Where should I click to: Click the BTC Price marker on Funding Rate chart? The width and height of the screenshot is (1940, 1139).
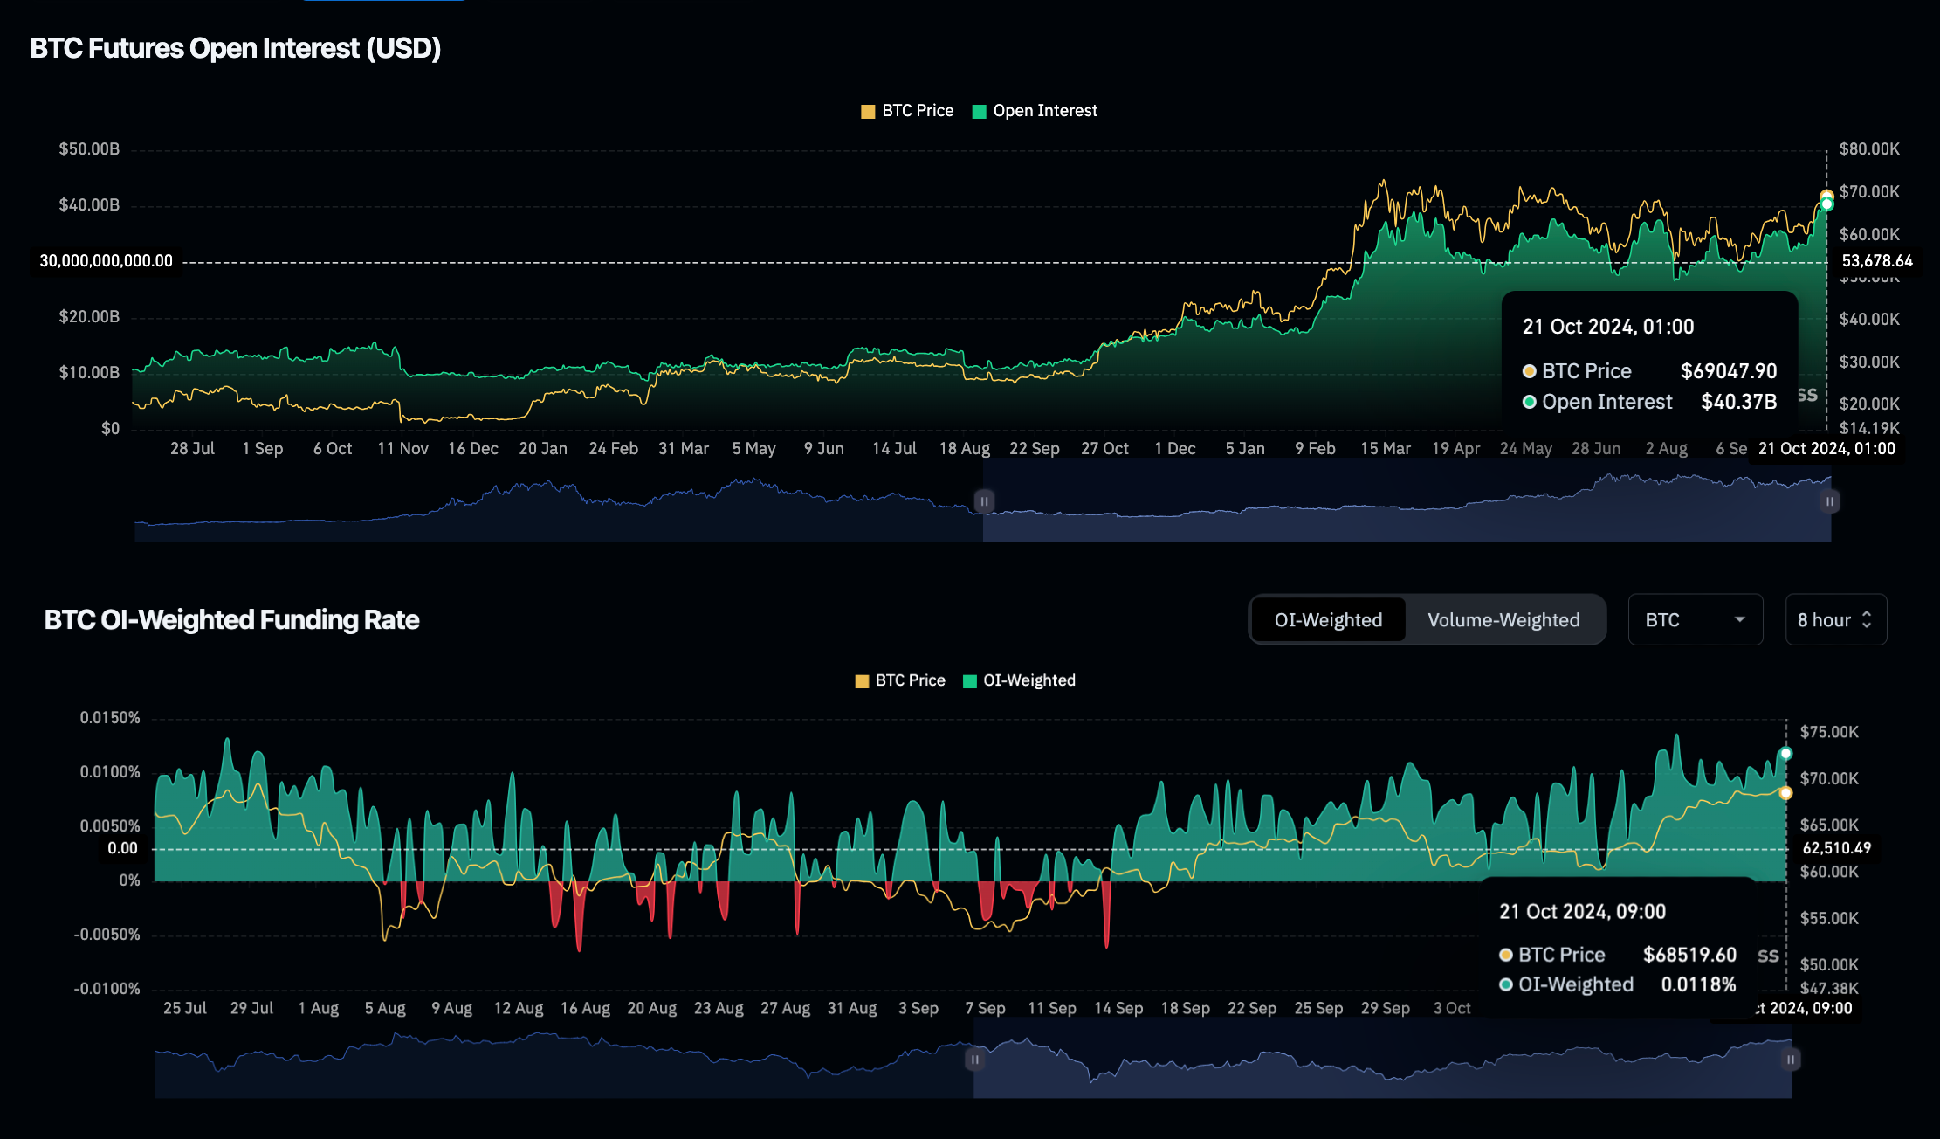pyautogui.click(x=1785, y=793)
